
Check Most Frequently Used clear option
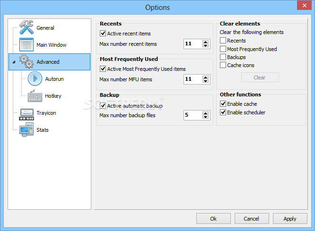pyautogui.click(x=223, y=49)
